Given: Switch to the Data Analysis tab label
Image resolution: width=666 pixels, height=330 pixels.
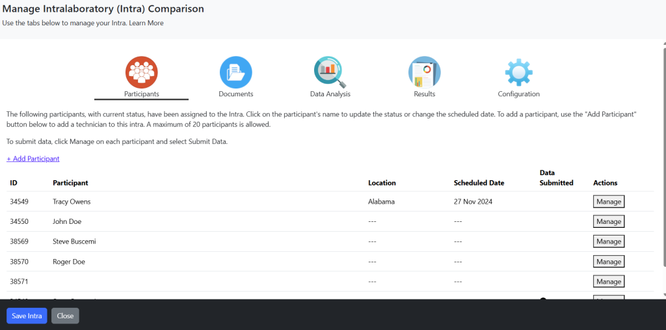Looking at the screenshot, I should point(330,94).
